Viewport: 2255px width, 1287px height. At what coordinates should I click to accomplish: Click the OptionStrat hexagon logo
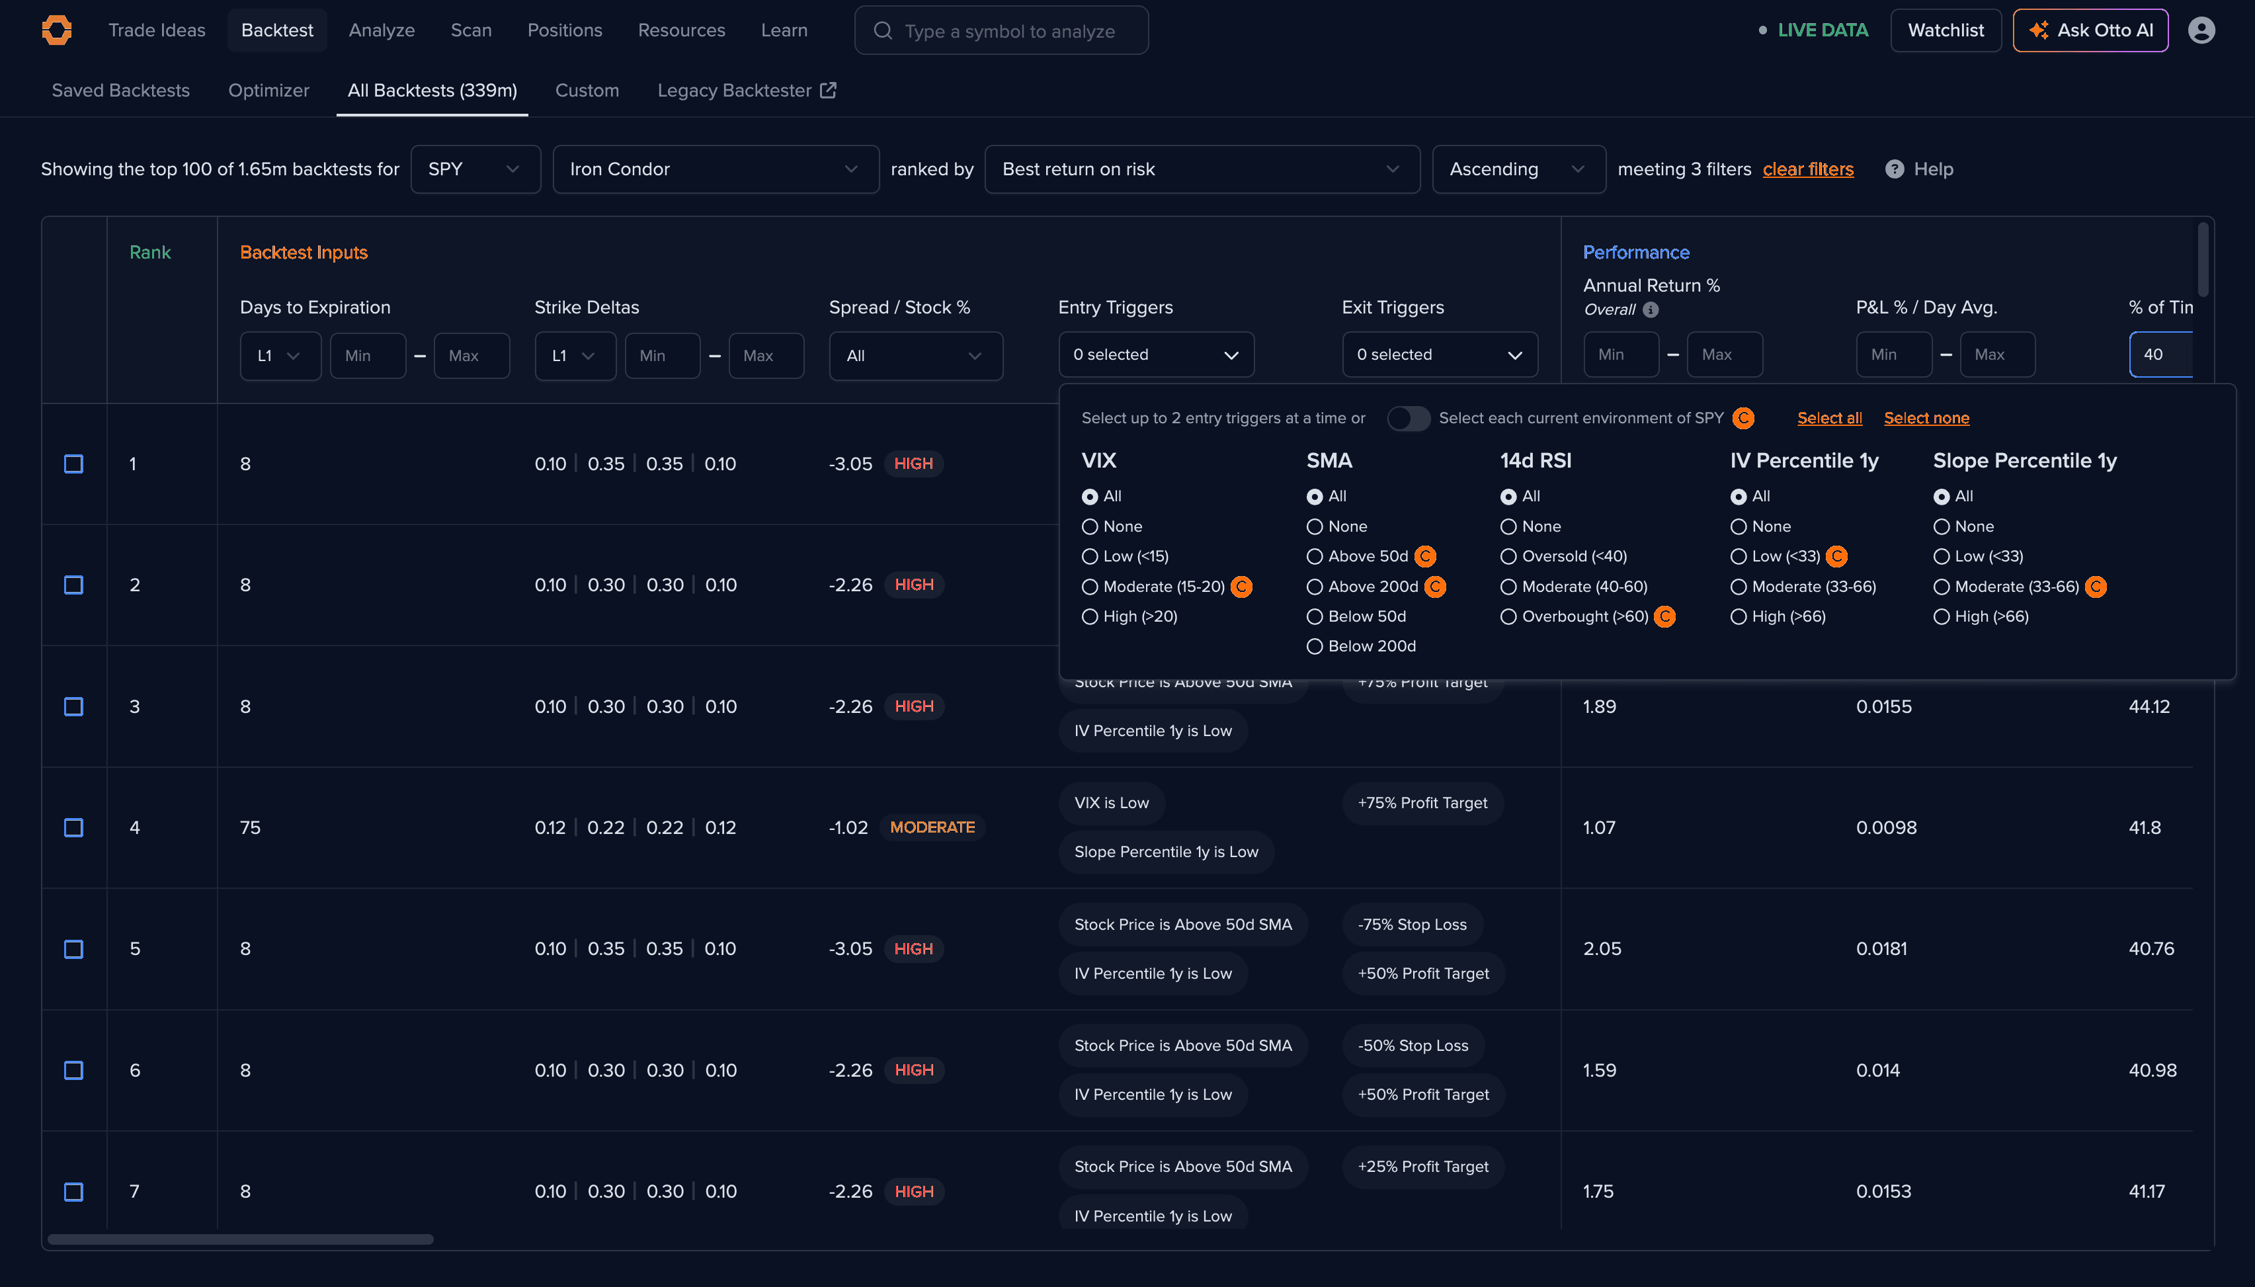(57, 30)
